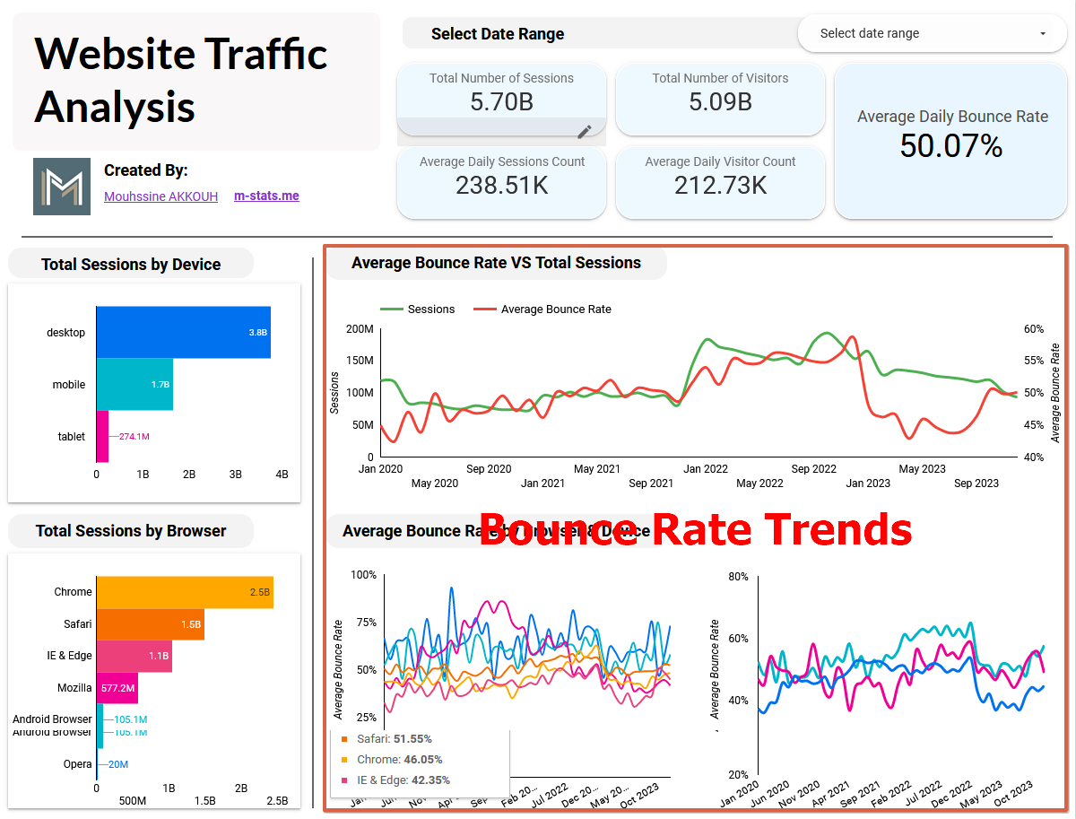Click the Safari orange swatch in tooltip
This screenshot has height=819, width=1076.
(344, 739)
